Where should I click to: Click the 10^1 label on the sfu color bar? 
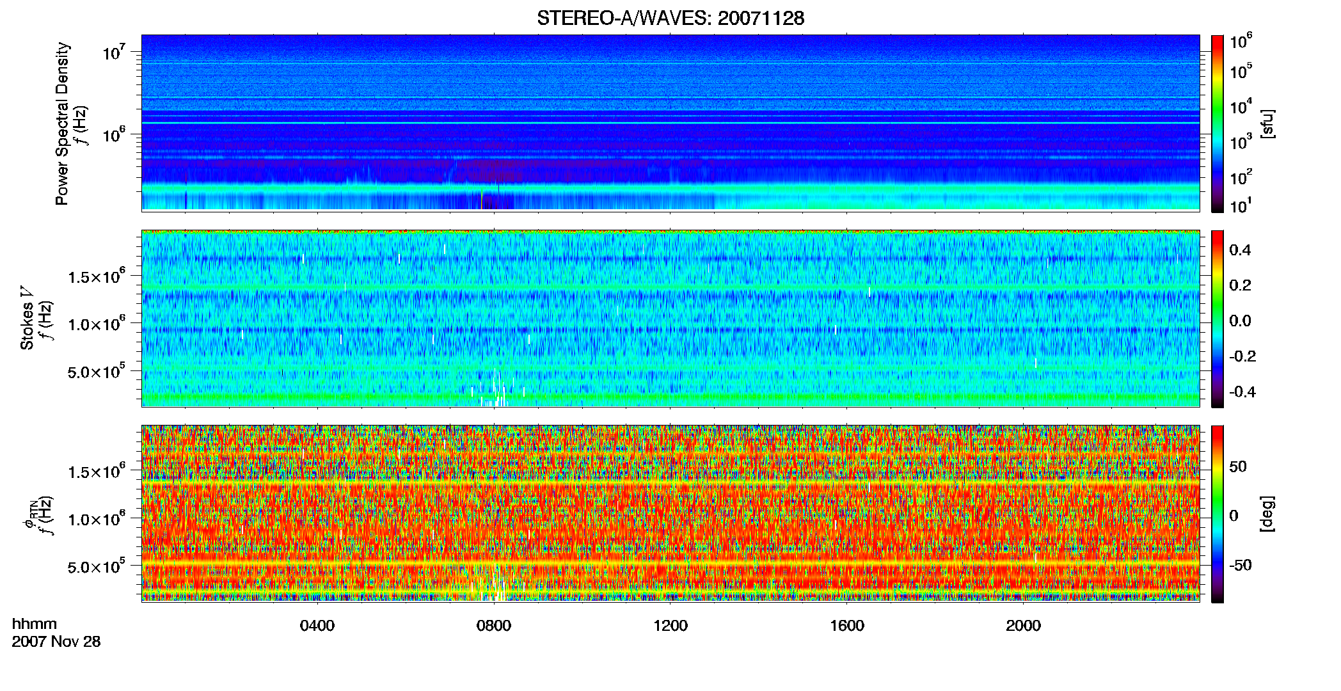point(1241,205)
